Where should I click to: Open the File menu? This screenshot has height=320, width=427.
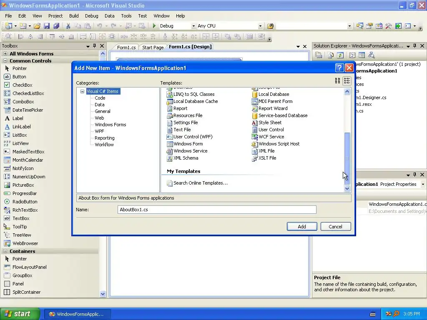coord(8,16)
